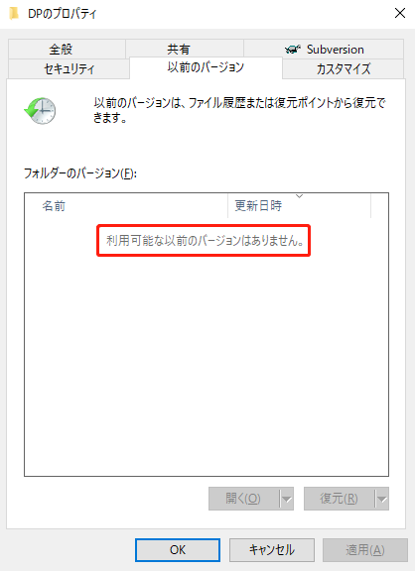Expand the 開く(O) dropdown arrow
415x571 pixels.
click(x=287, y=499)
